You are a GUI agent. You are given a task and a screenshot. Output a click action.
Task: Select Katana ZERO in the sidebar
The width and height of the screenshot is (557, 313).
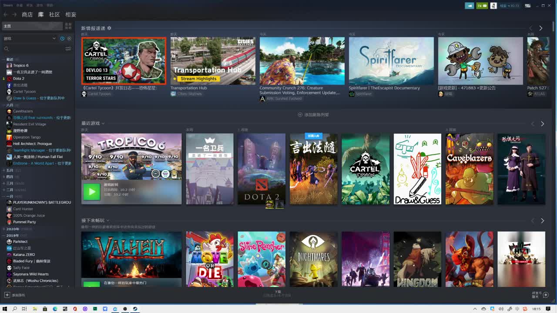pos(24,255)
